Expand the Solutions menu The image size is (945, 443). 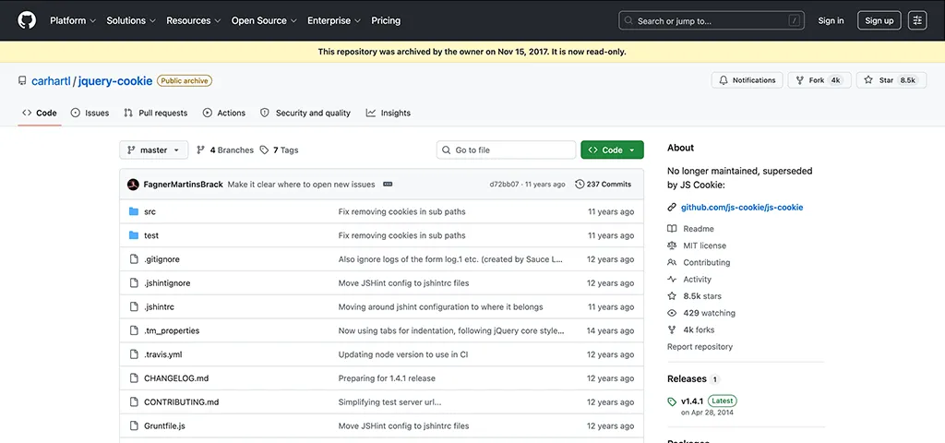pyautogui.click(x=131, y=20)
